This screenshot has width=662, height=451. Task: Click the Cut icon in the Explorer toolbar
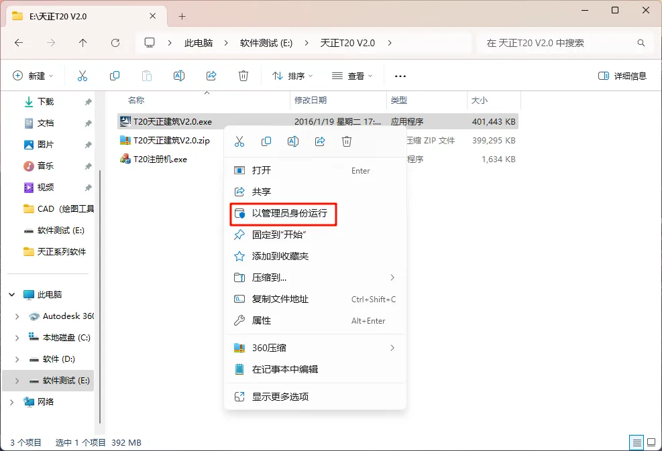pyautogui.click(x=82, y=76)
